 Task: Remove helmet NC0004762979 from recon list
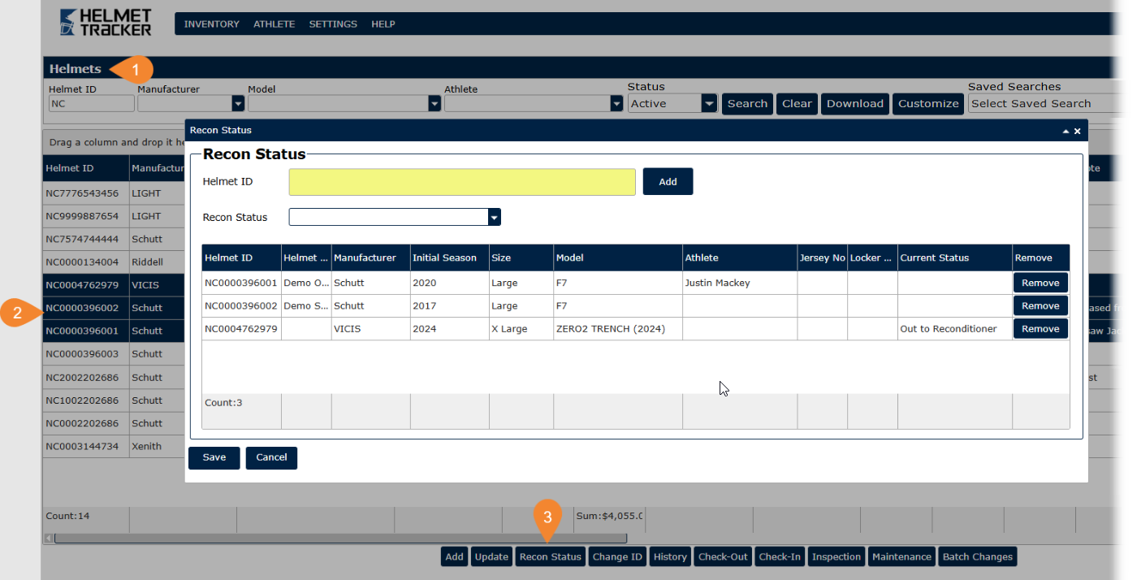point(1040,328)
